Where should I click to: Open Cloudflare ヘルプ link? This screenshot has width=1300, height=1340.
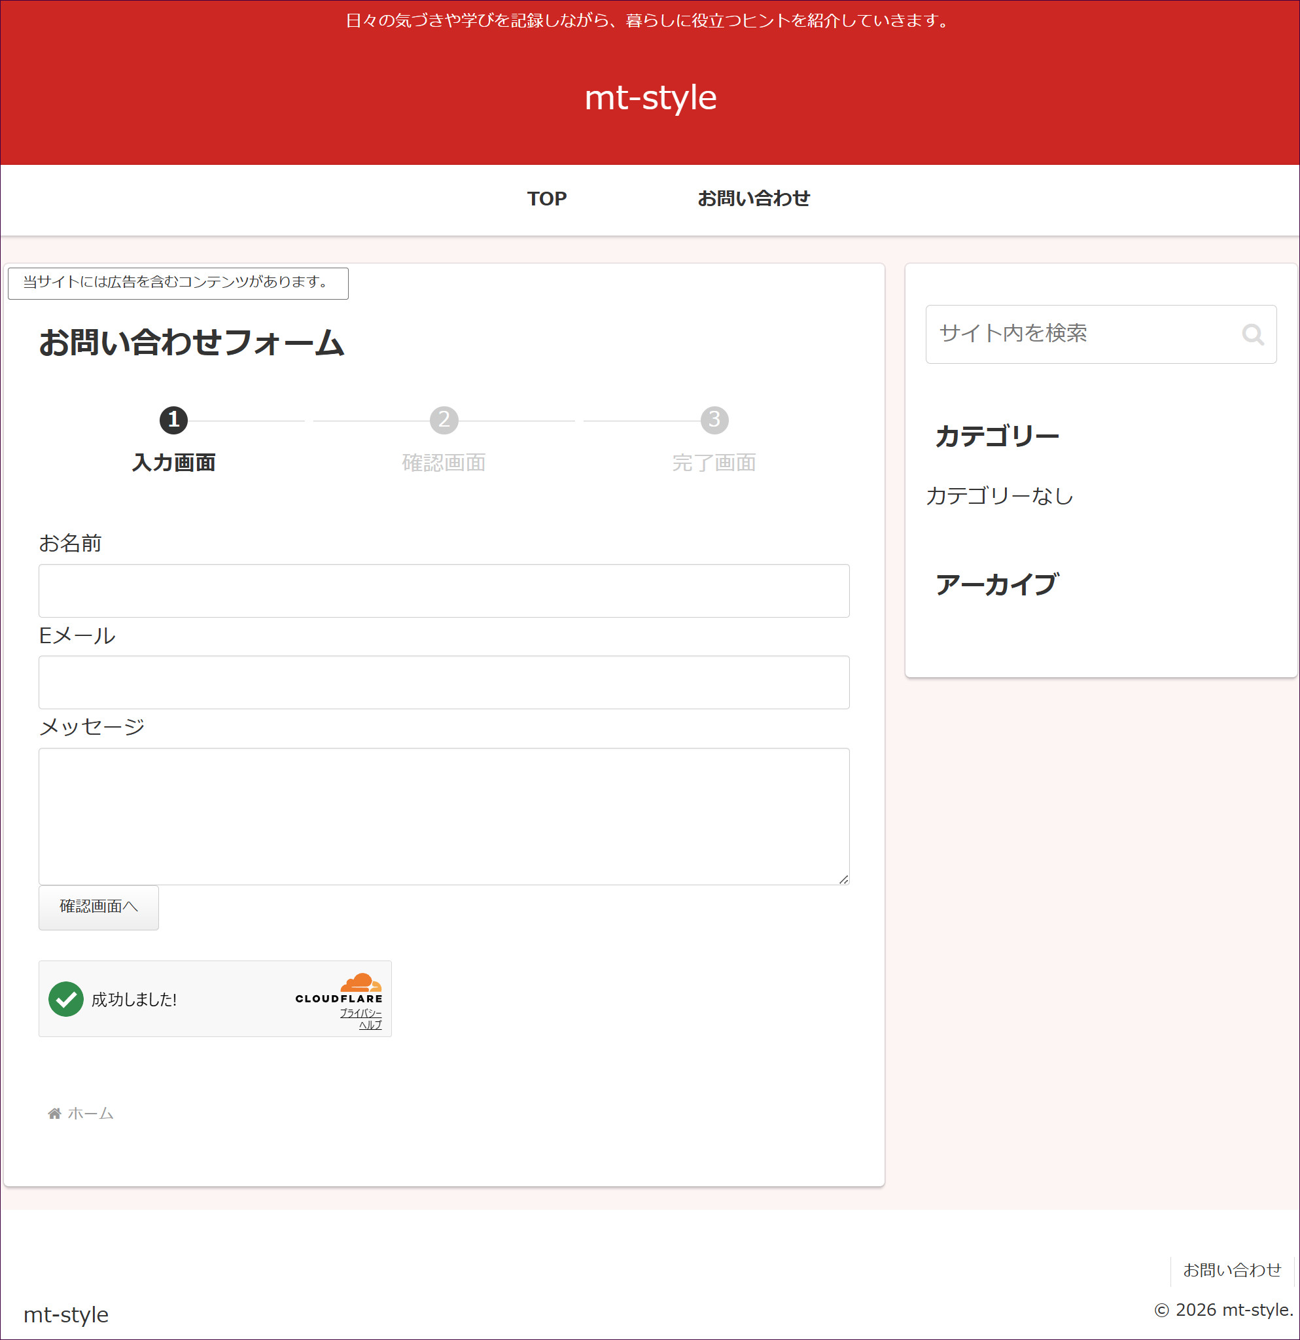click(370, 1025)
